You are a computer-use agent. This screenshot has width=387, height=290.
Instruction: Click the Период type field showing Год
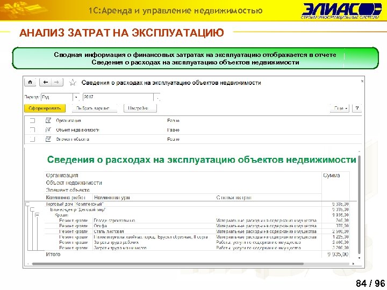click(57, 97)
